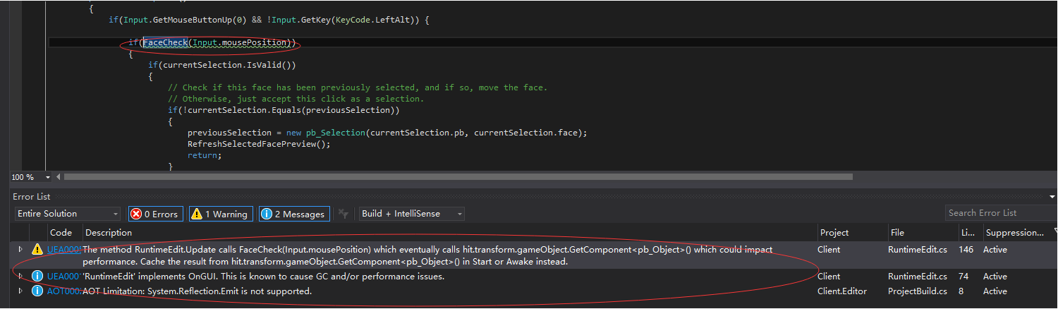Open the Build + IntelliSense dropdown

tap(412, 214)
